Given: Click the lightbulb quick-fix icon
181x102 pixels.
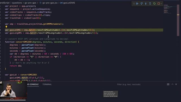Looking at the screenshot, I should coord(6,27).
